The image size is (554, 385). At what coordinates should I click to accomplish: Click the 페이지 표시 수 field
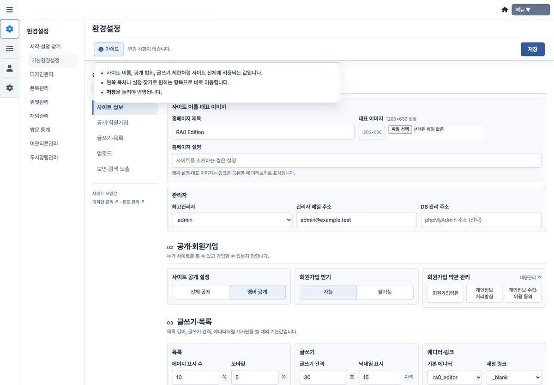point(196,377)
